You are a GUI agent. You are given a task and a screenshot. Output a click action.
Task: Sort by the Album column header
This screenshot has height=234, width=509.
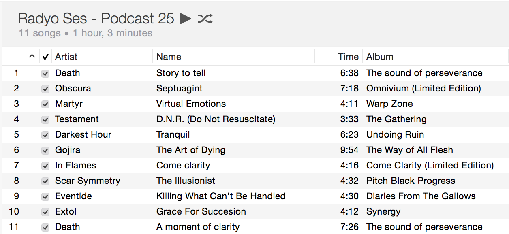(x=436, y=57)
